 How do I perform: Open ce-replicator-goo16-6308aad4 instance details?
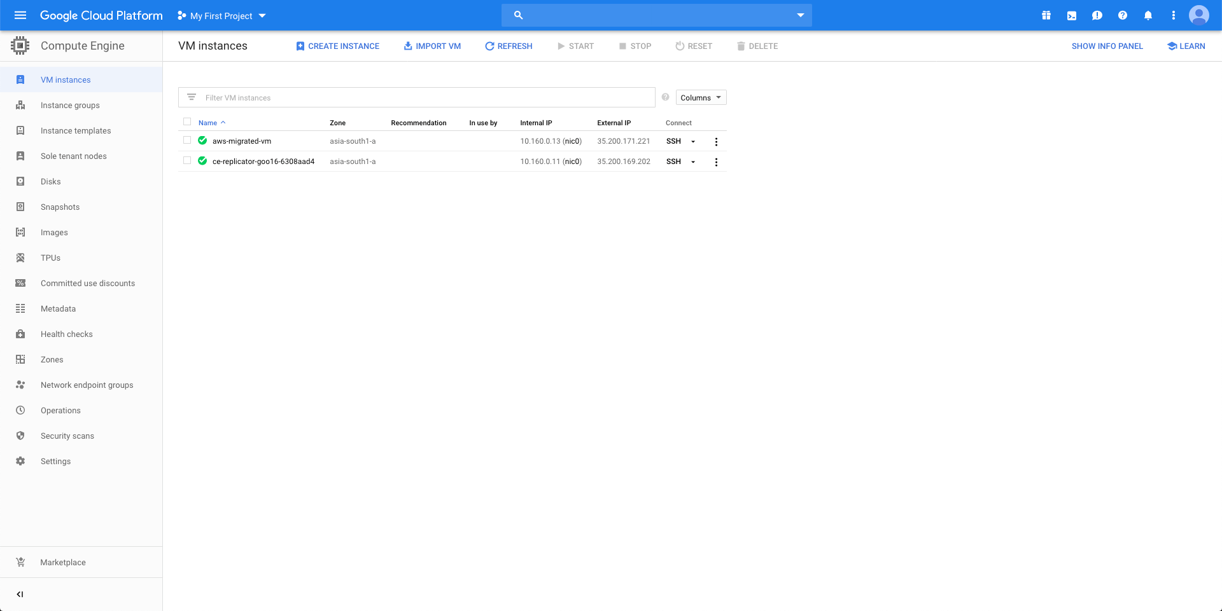263,161
